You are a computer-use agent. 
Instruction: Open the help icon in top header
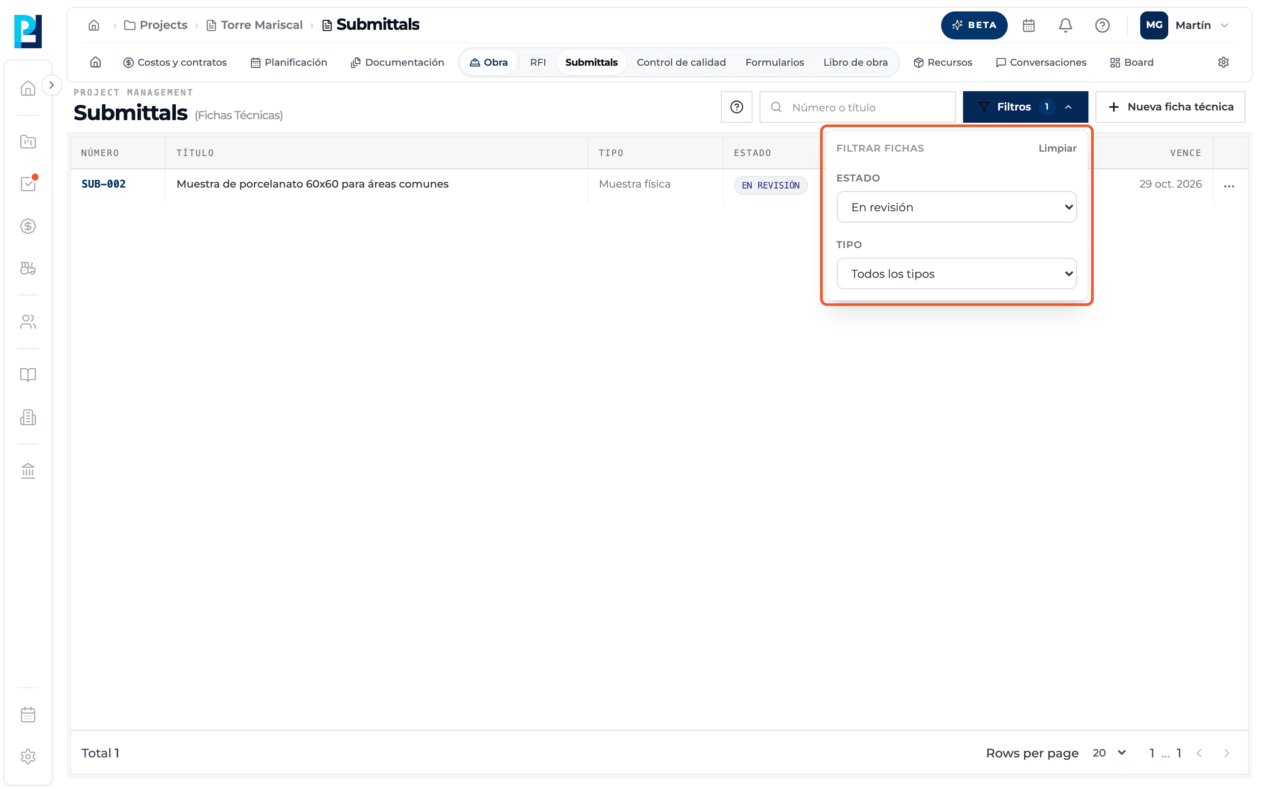(x=1102, y=25)
